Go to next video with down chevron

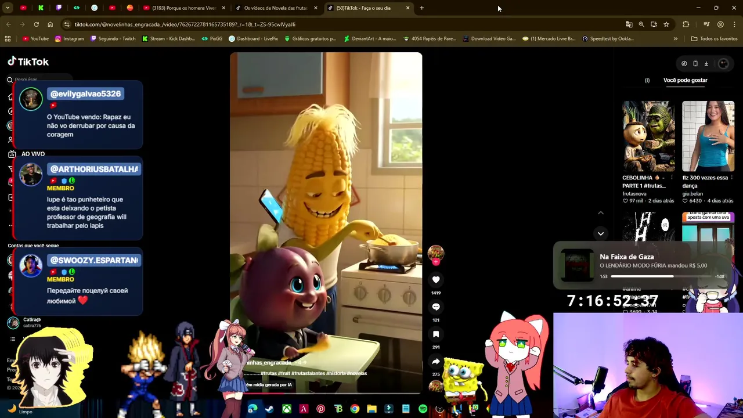[x=601, y=233]
